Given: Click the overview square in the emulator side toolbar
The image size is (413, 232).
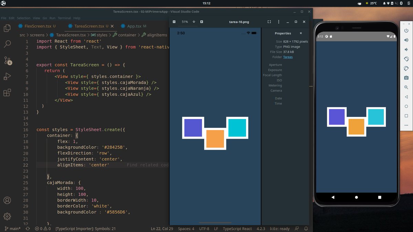Looking at the screenshot, I should [x=406, y=116].
